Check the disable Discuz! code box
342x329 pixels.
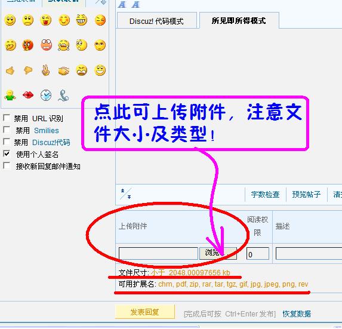7,142
